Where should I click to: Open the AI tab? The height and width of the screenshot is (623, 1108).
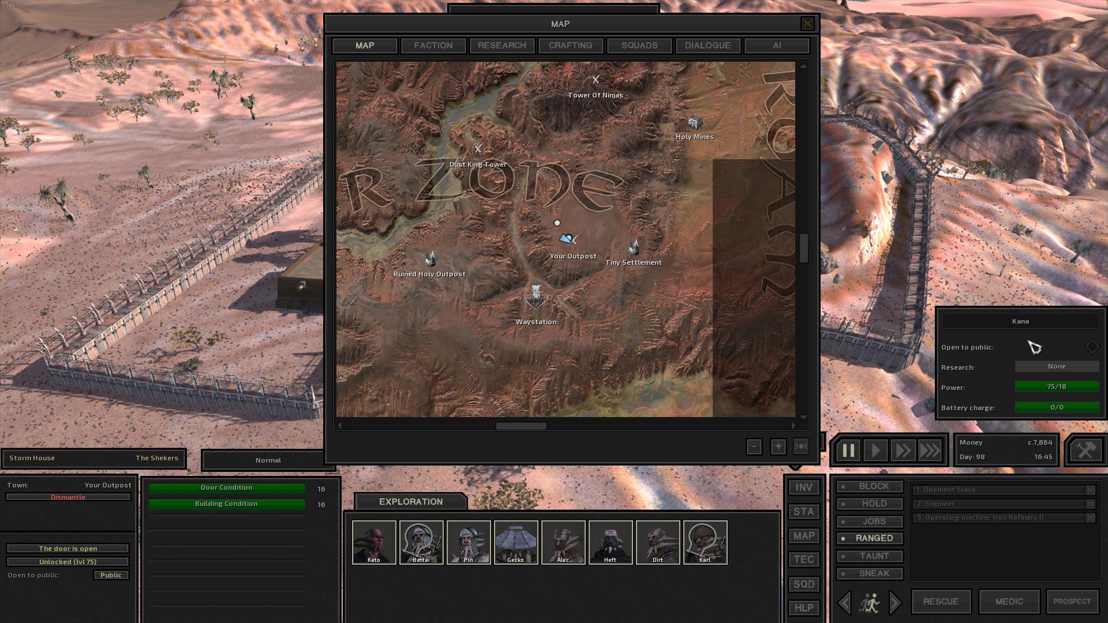click(777, 46)
